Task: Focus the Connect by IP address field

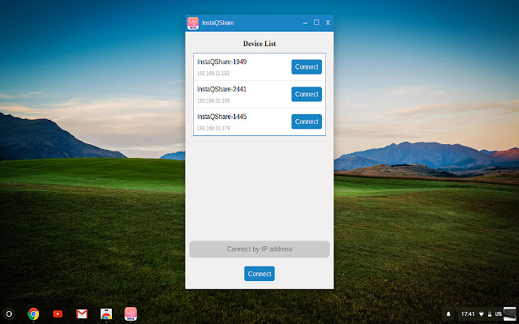Action: pos(259,249)
